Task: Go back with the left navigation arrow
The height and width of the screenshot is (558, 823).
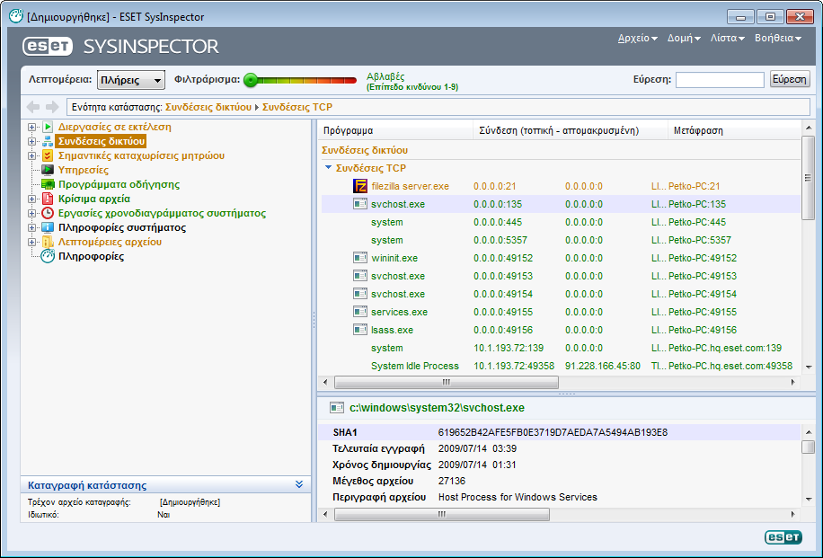Action: [33, 107]
